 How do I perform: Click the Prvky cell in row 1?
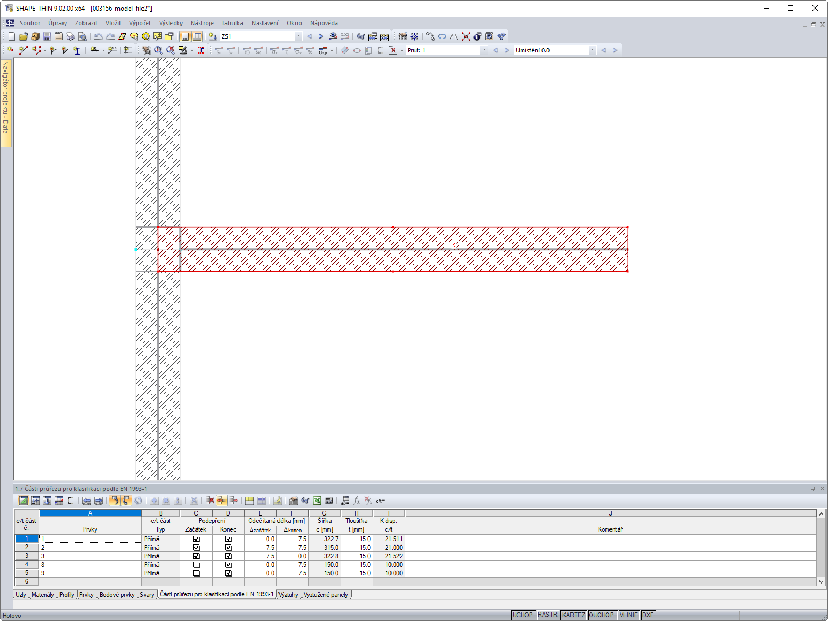click(90, 539)
